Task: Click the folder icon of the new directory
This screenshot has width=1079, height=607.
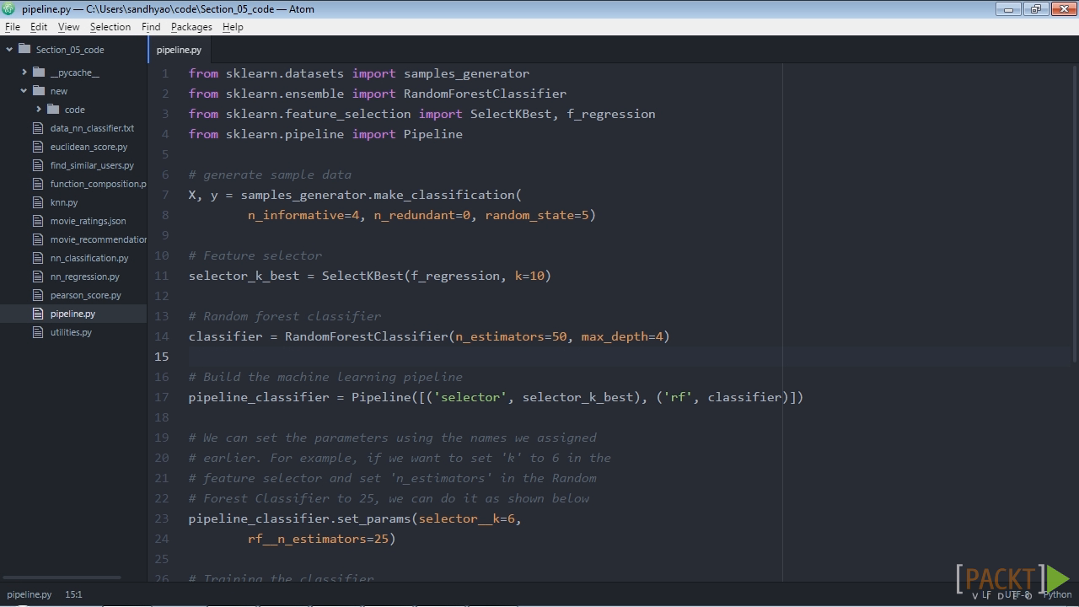Action: (39, 91)
